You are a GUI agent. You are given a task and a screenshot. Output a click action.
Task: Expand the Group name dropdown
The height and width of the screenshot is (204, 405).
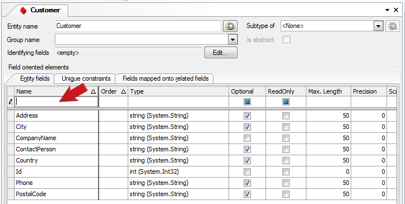(x=232, y=40)
